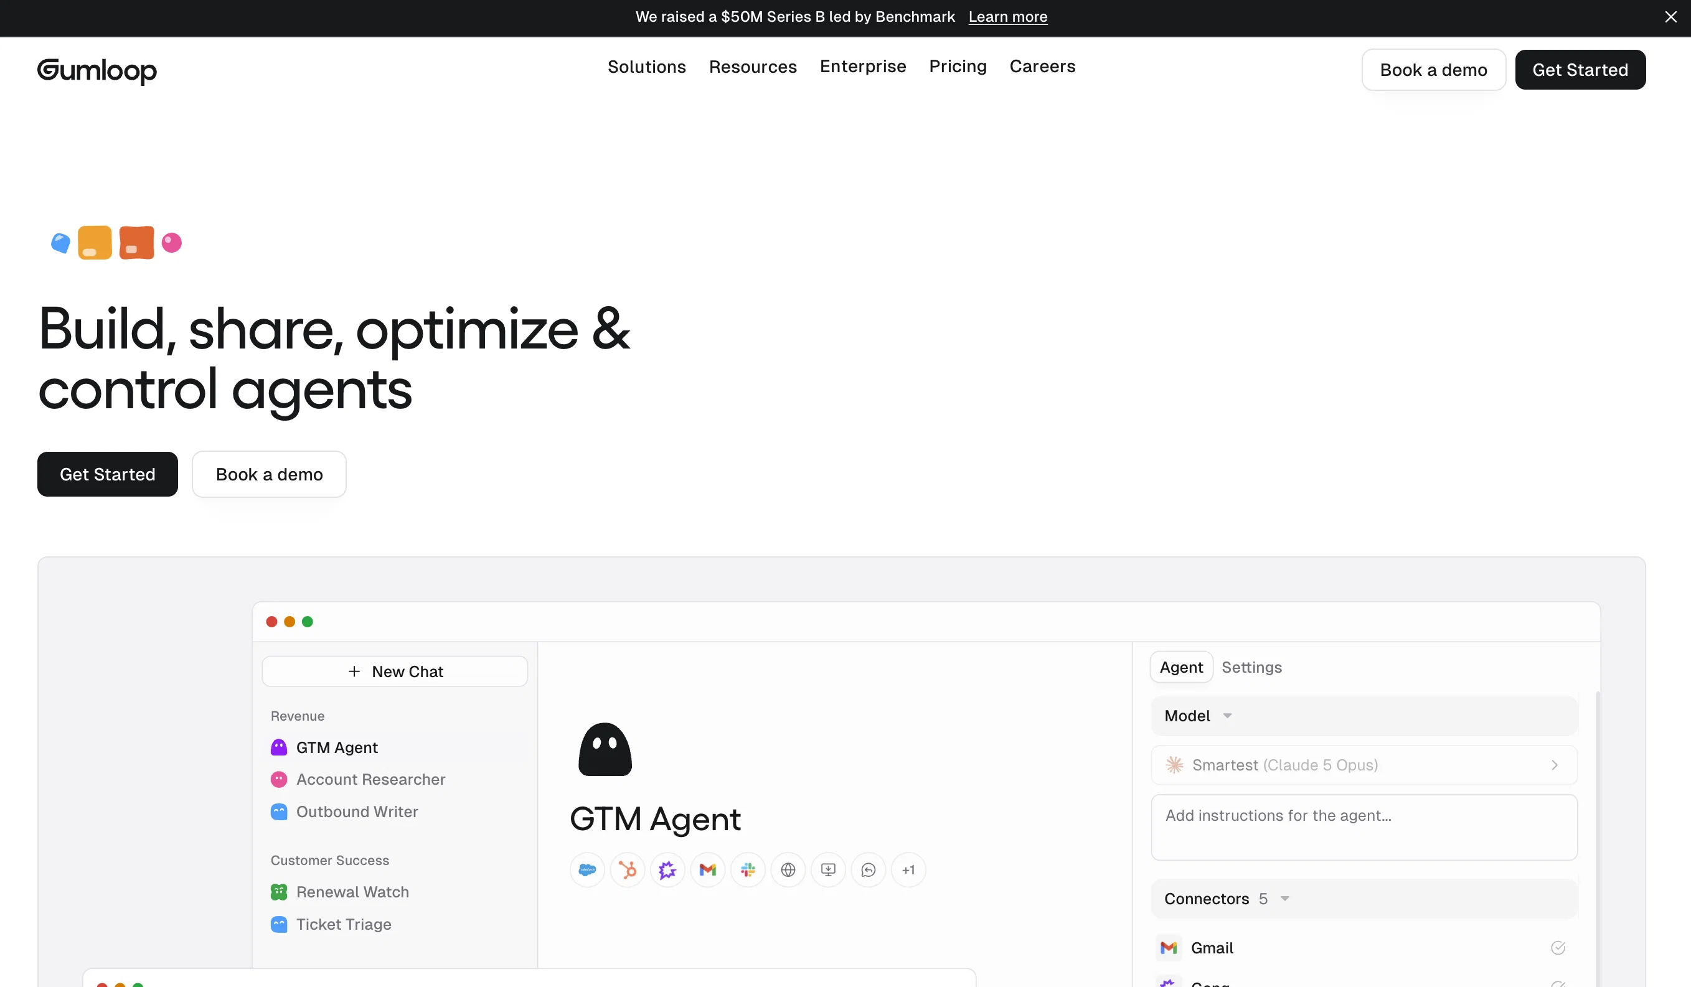Screen dimensions: 1691x987
Task: Dismiss the Series B announcement banner
Action: [1670, 17]
